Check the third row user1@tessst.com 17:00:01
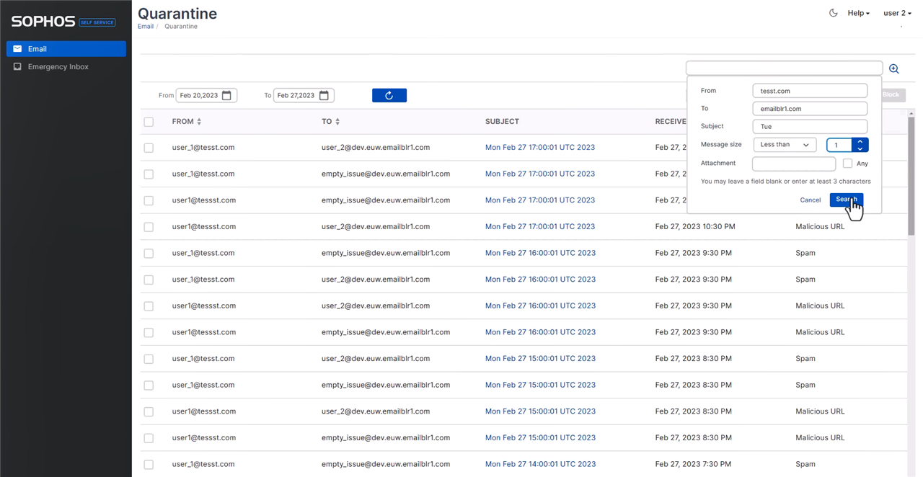The height and width of the screenshot is (477, 923). point(149,200)
